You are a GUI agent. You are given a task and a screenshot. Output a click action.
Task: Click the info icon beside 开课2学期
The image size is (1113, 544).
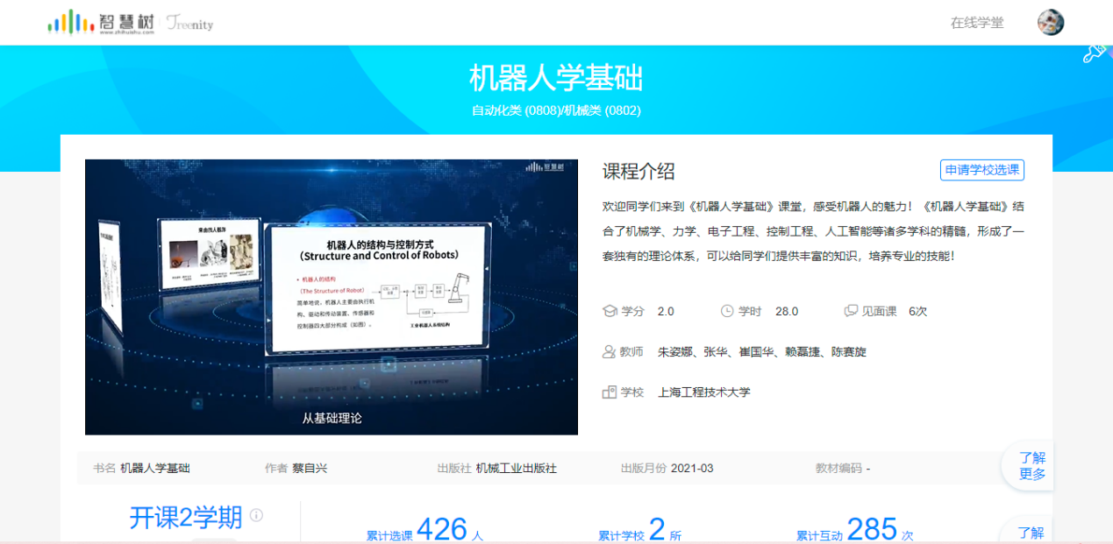pos(257,515)
